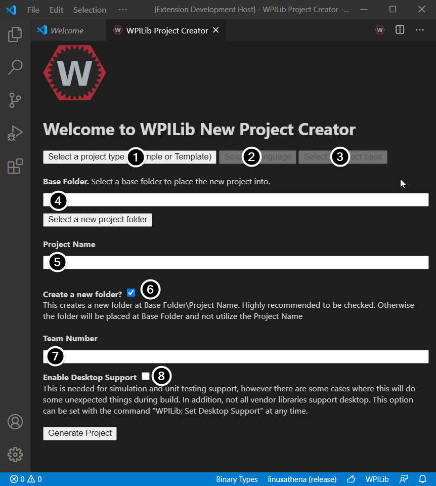Click the thumbs-up icon in status bar
The width and height of the screenshot is (436, 486).
tap(351, 479)
